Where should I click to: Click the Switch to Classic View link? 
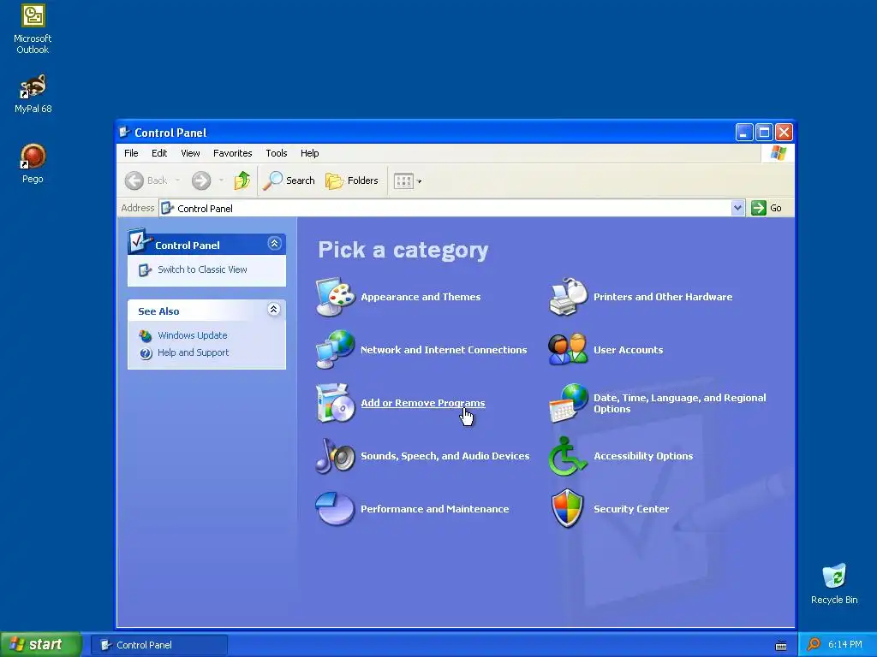coord(202,269)
